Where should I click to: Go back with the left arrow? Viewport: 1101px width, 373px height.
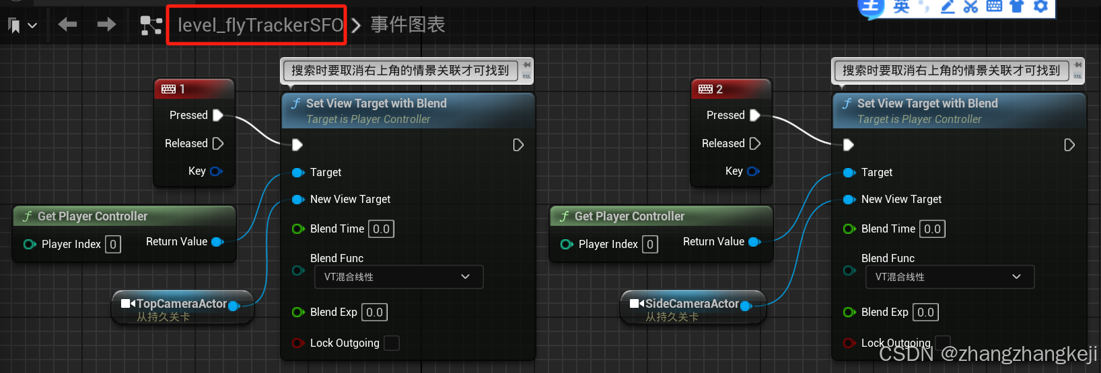[x=67, y=25]
